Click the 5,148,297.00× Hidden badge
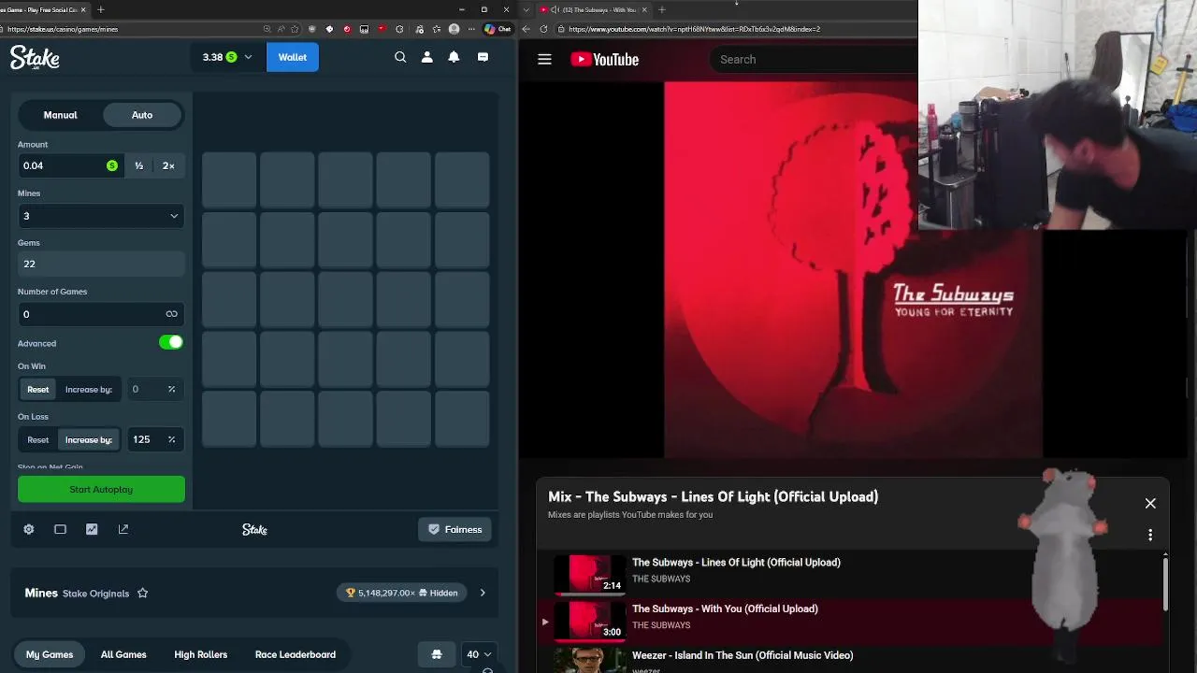Viewport: 1197px width, 673px height. click(x=402, y=593)
